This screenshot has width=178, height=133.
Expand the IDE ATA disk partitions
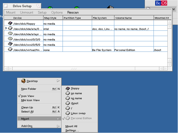6,28
